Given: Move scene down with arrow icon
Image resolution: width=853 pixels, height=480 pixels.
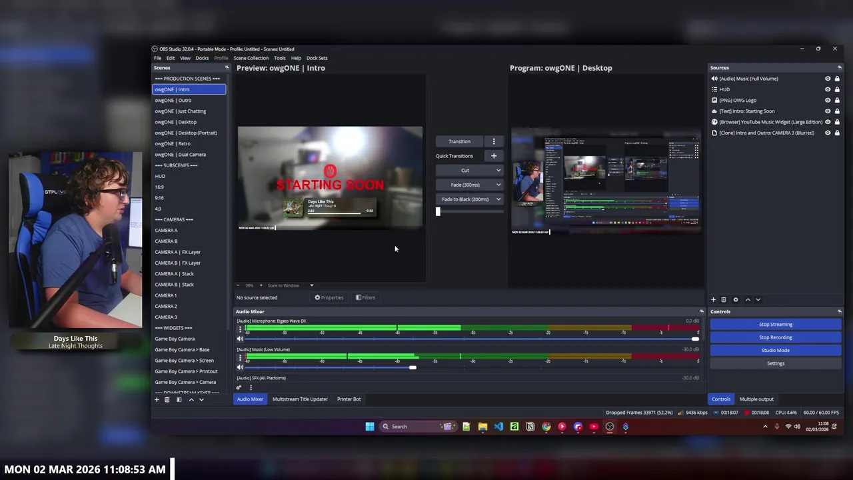Looking at the screenshot, I should pos(201,399).
